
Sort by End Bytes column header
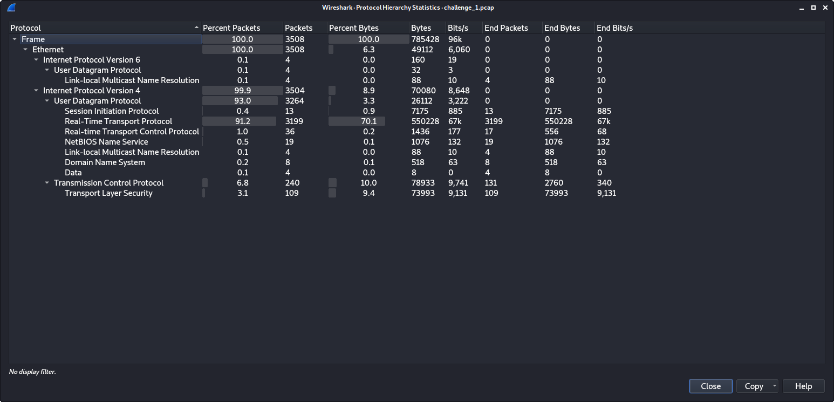pos(569,28)
